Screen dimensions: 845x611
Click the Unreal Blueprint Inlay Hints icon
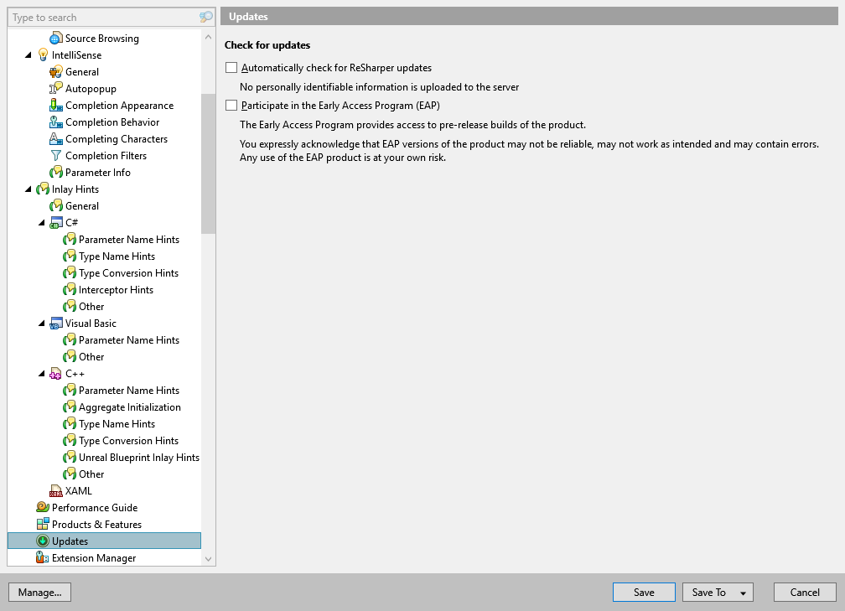point(69,458)
